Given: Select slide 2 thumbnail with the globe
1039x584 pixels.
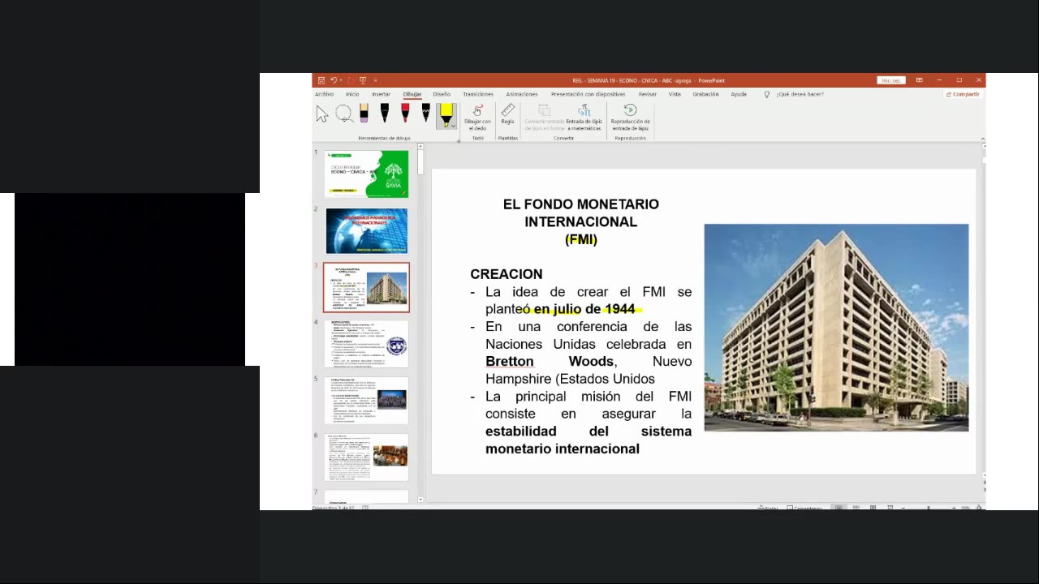Looking at the screenshot, I should (367, 231).
